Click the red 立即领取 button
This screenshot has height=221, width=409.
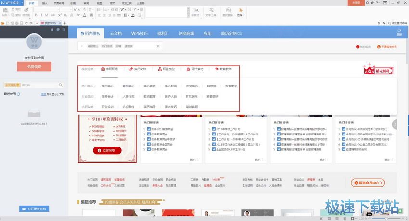[x=107, y=150]
